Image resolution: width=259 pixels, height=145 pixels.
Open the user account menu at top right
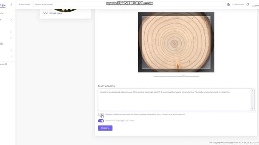(x=255, y=6)
